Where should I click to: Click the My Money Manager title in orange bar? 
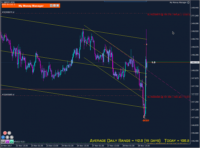pyautogui.click(x=31, y=6)
